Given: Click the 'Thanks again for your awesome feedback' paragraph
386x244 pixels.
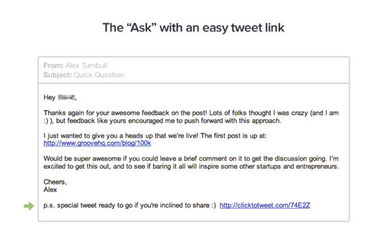Looking at the screenshot, I should point(191,117).
